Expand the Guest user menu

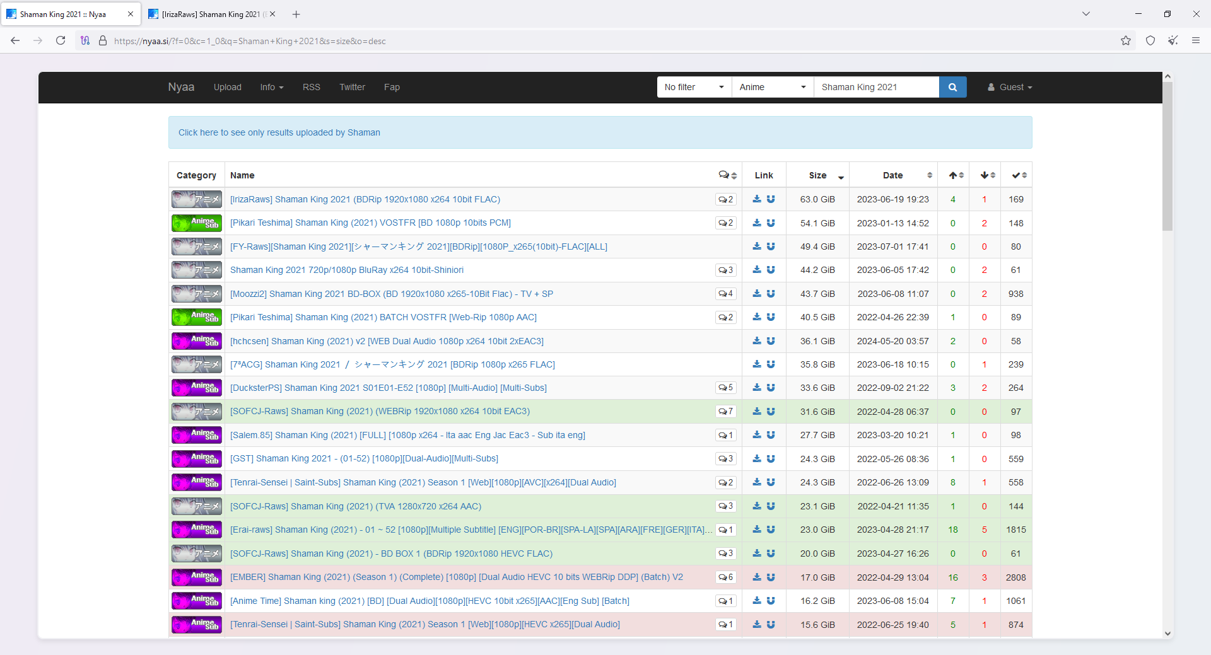(x=1010, y=87)
